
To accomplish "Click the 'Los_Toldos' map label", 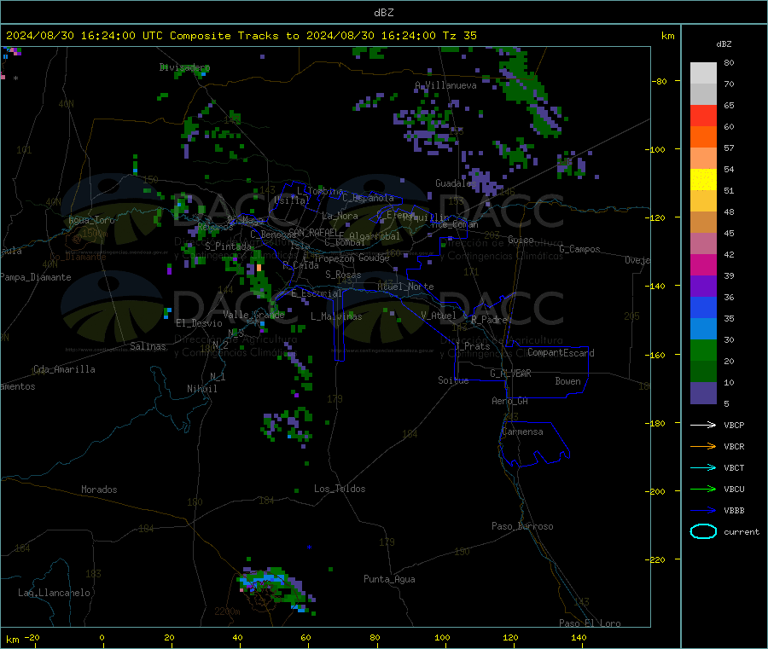I will (340, 489).
